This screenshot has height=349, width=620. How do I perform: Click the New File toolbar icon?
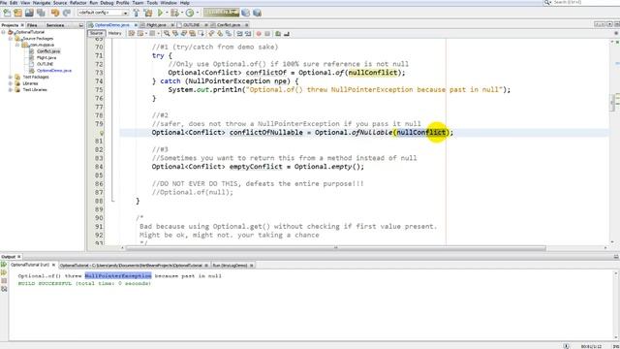click(x=7, y=13)
